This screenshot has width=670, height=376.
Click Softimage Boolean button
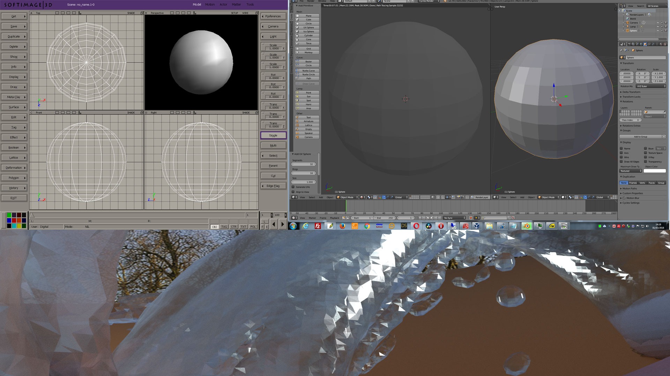(x=14, y=148)
